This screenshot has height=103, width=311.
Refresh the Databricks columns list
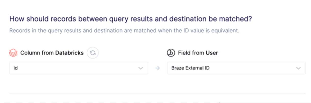pyautogui.click(x=93, y=53)
